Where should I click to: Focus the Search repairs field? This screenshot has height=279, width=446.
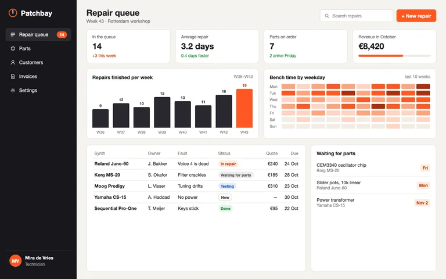point(357,16)
